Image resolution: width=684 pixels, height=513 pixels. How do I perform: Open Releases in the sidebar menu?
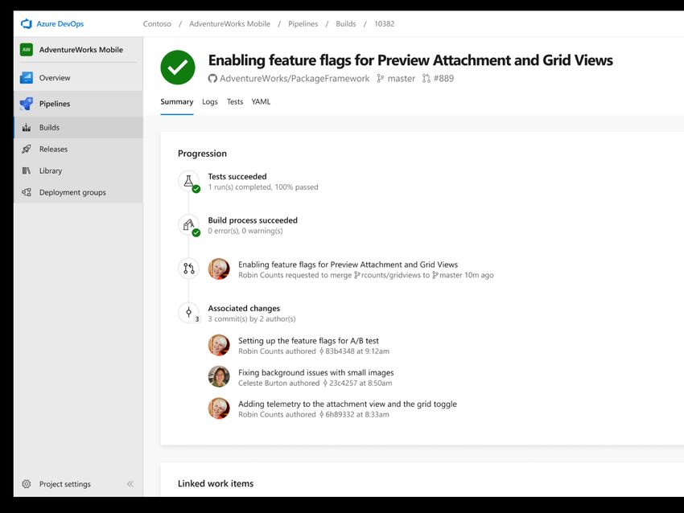click(x=79, y=149)
